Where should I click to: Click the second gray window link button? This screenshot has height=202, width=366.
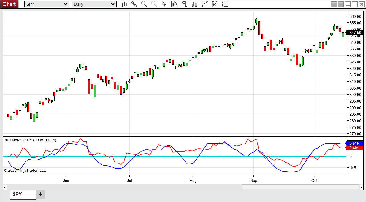(341, 4)
